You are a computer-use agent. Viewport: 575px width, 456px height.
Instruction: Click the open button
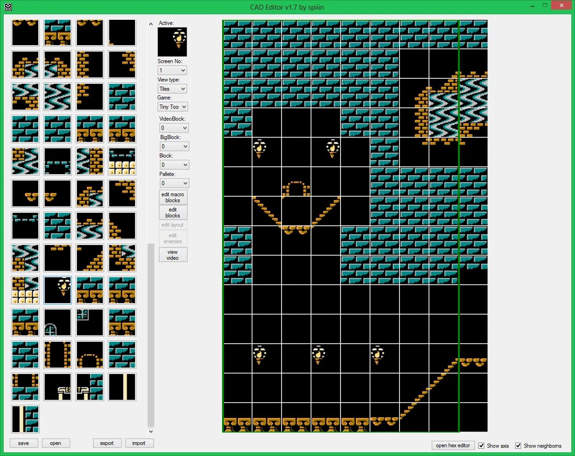[56, 443]
